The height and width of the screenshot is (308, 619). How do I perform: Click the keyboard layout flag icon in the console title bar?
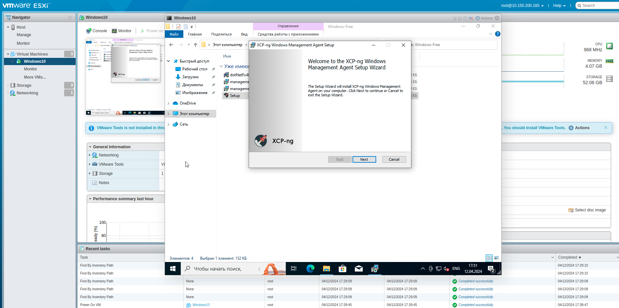471,18
